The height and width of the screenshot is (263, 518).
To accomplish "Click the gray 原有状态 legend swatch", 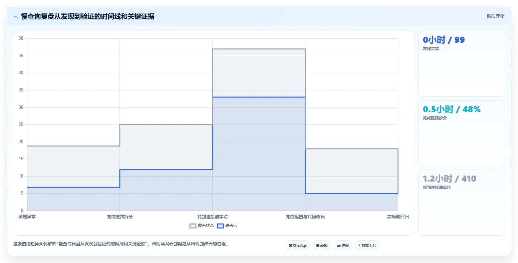I will click(x=193, y=226).
